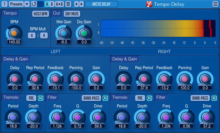The image size is (220, 133).
Task: Click the window size icon in toolbar
Action: pos(68,4)
